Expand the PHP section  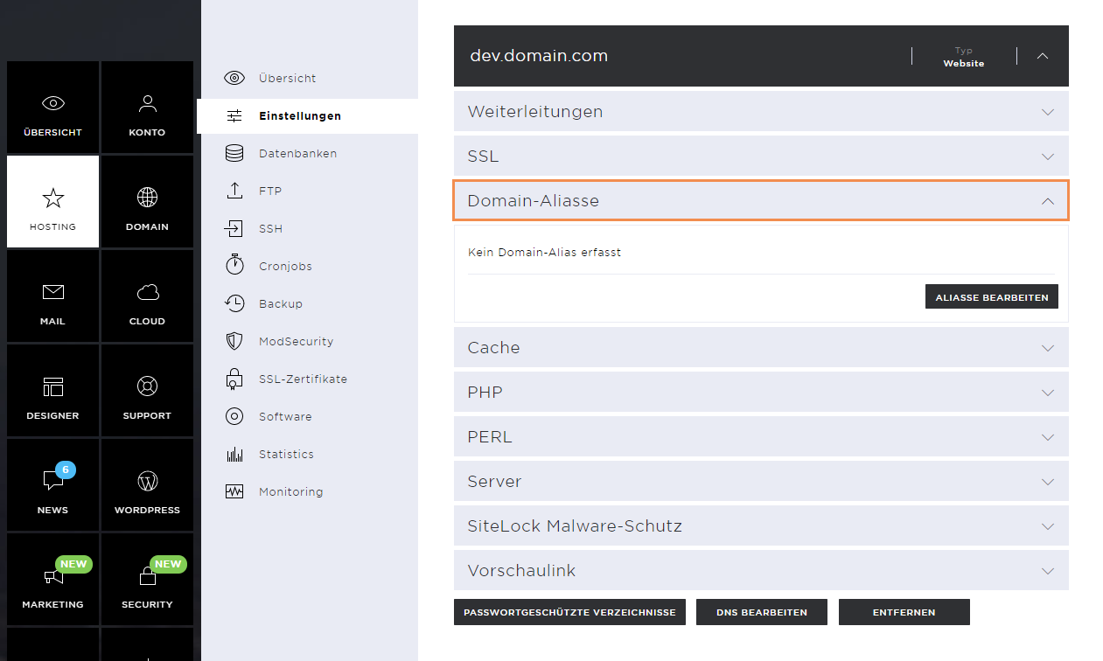point(761,392)
